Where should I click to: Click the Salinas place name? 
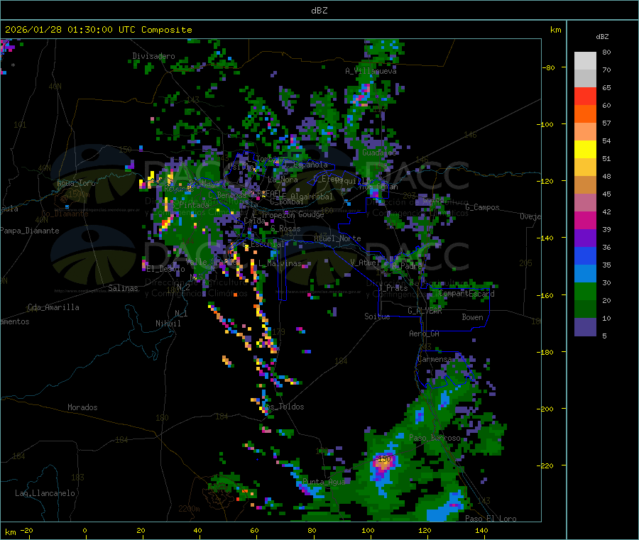tap(123, 288)
